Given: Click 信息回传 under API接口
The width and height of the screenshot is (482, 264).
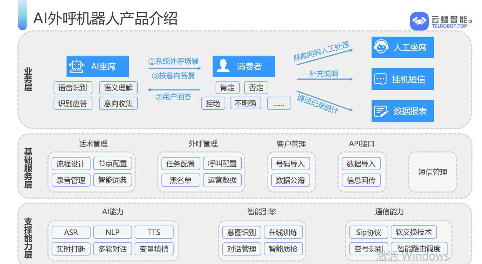Looking at the screenshot, I should 361,180.
